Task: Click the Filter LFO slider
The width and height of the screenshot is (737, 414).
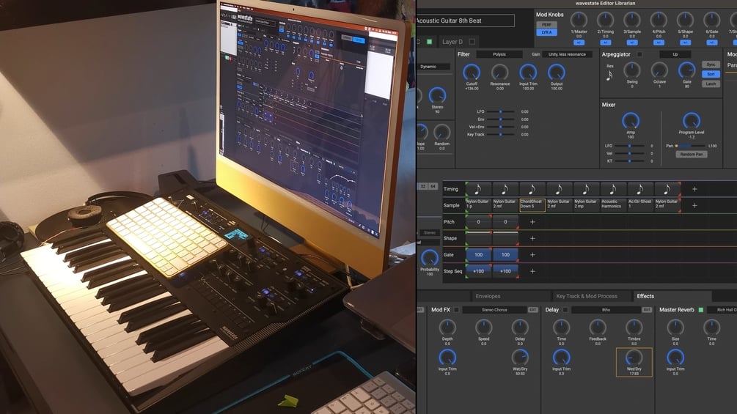Action: (500, 111)
